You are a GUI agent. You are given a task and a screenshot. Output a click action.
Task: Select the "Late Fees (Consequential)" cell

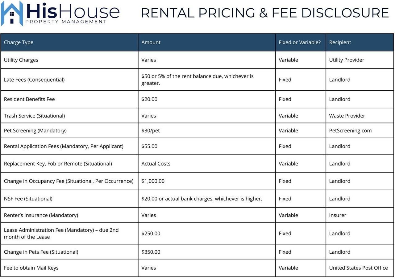34,80
